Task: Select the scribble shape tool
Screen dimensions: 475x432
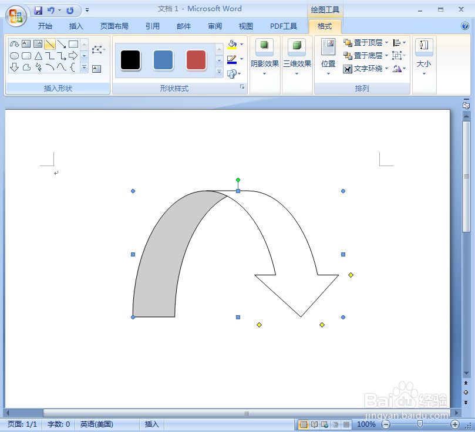Action: click(x=38, y=67)
